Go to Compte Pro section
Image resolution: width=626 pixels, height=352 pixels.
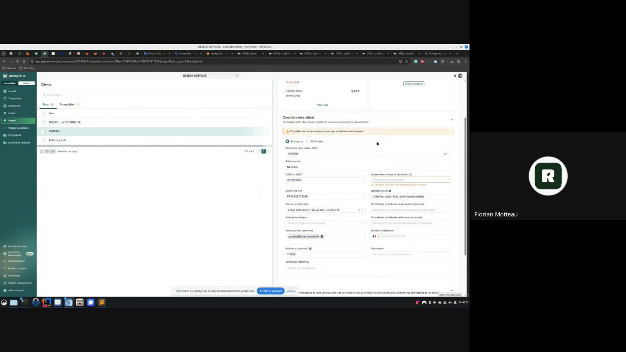click(x=14, y=106)
